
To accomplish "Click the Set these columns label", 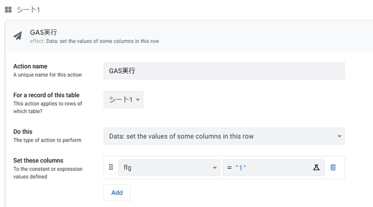I will coord(38,161).
